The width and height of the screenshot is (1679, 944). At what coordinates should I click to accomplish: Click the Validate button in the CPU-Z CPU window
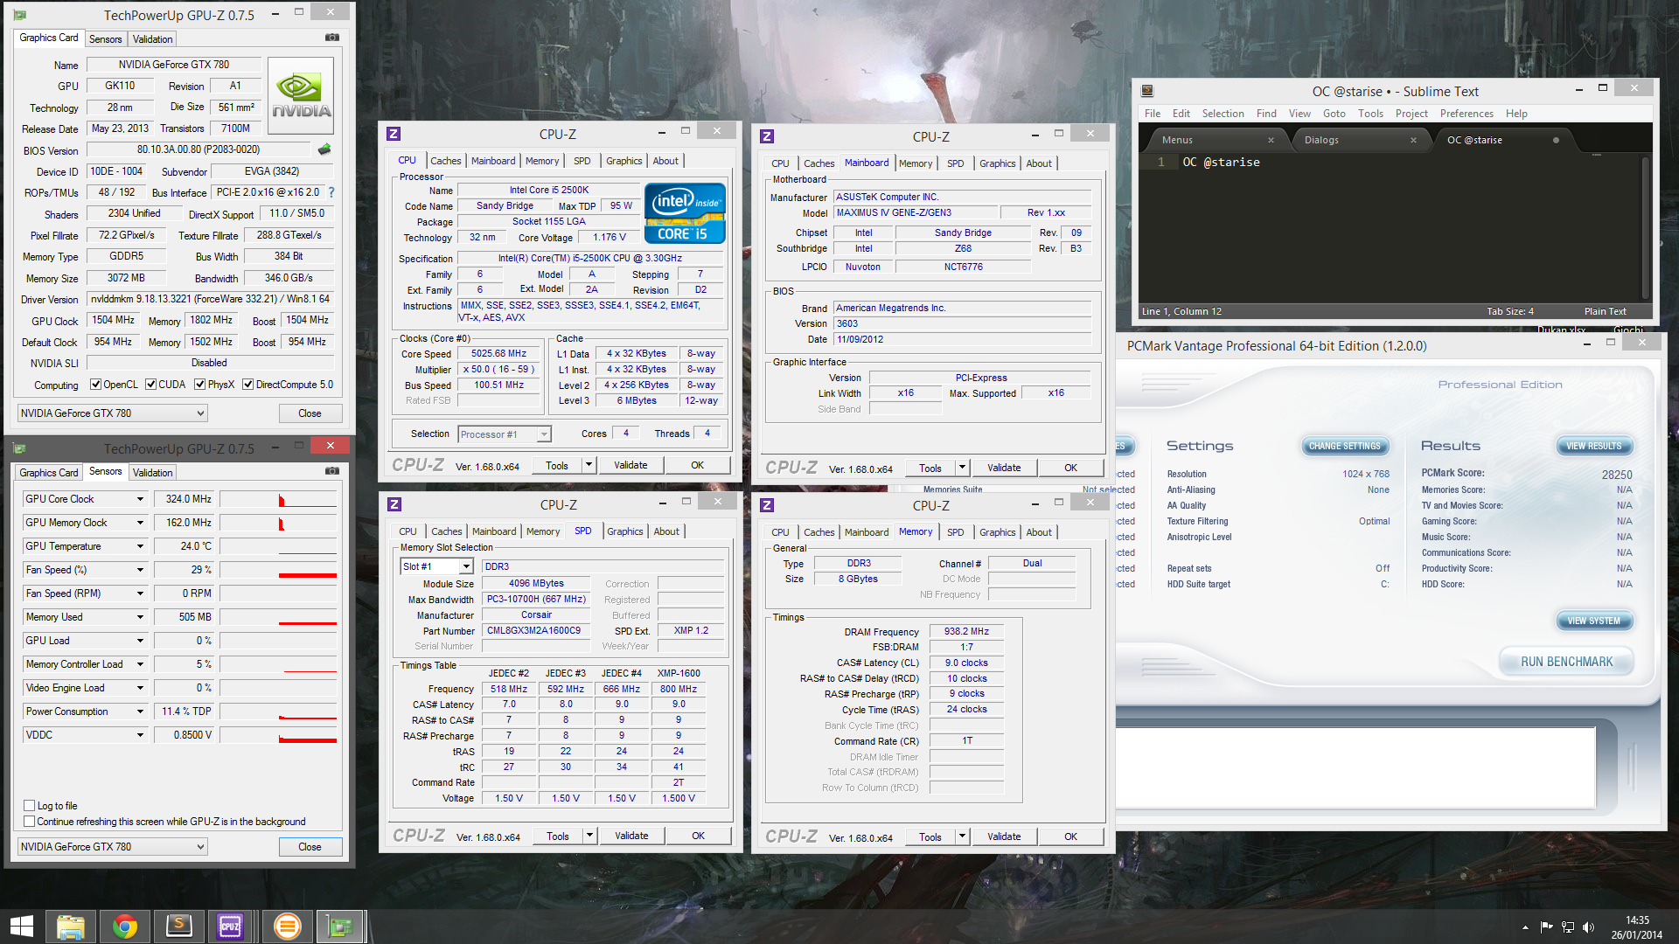tap(630, 465)
